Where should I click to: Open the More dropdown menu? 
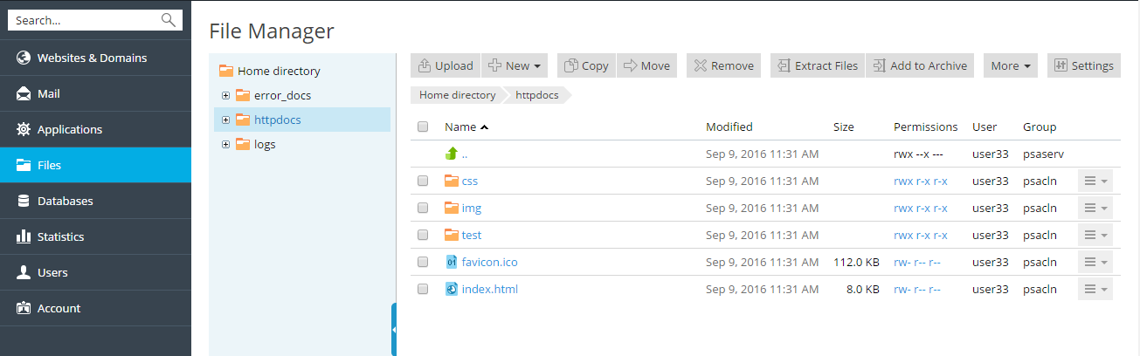pyautogui.click(x=1010, y=65)
